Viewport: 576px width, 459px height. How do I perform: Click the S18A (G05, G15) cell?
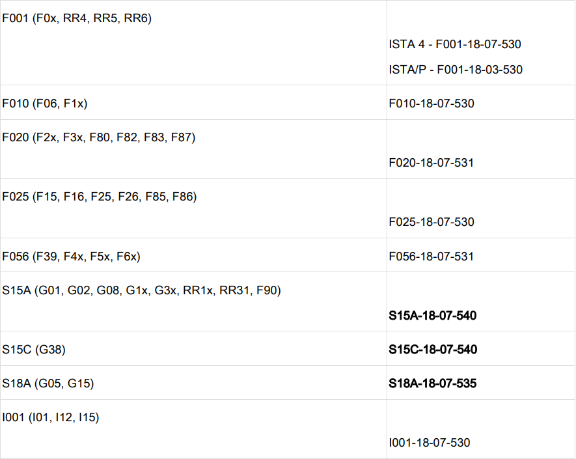[x=48, y=384]
